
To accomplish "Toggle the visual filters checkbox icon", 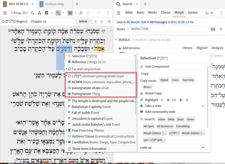I will (x=47, y=13).
